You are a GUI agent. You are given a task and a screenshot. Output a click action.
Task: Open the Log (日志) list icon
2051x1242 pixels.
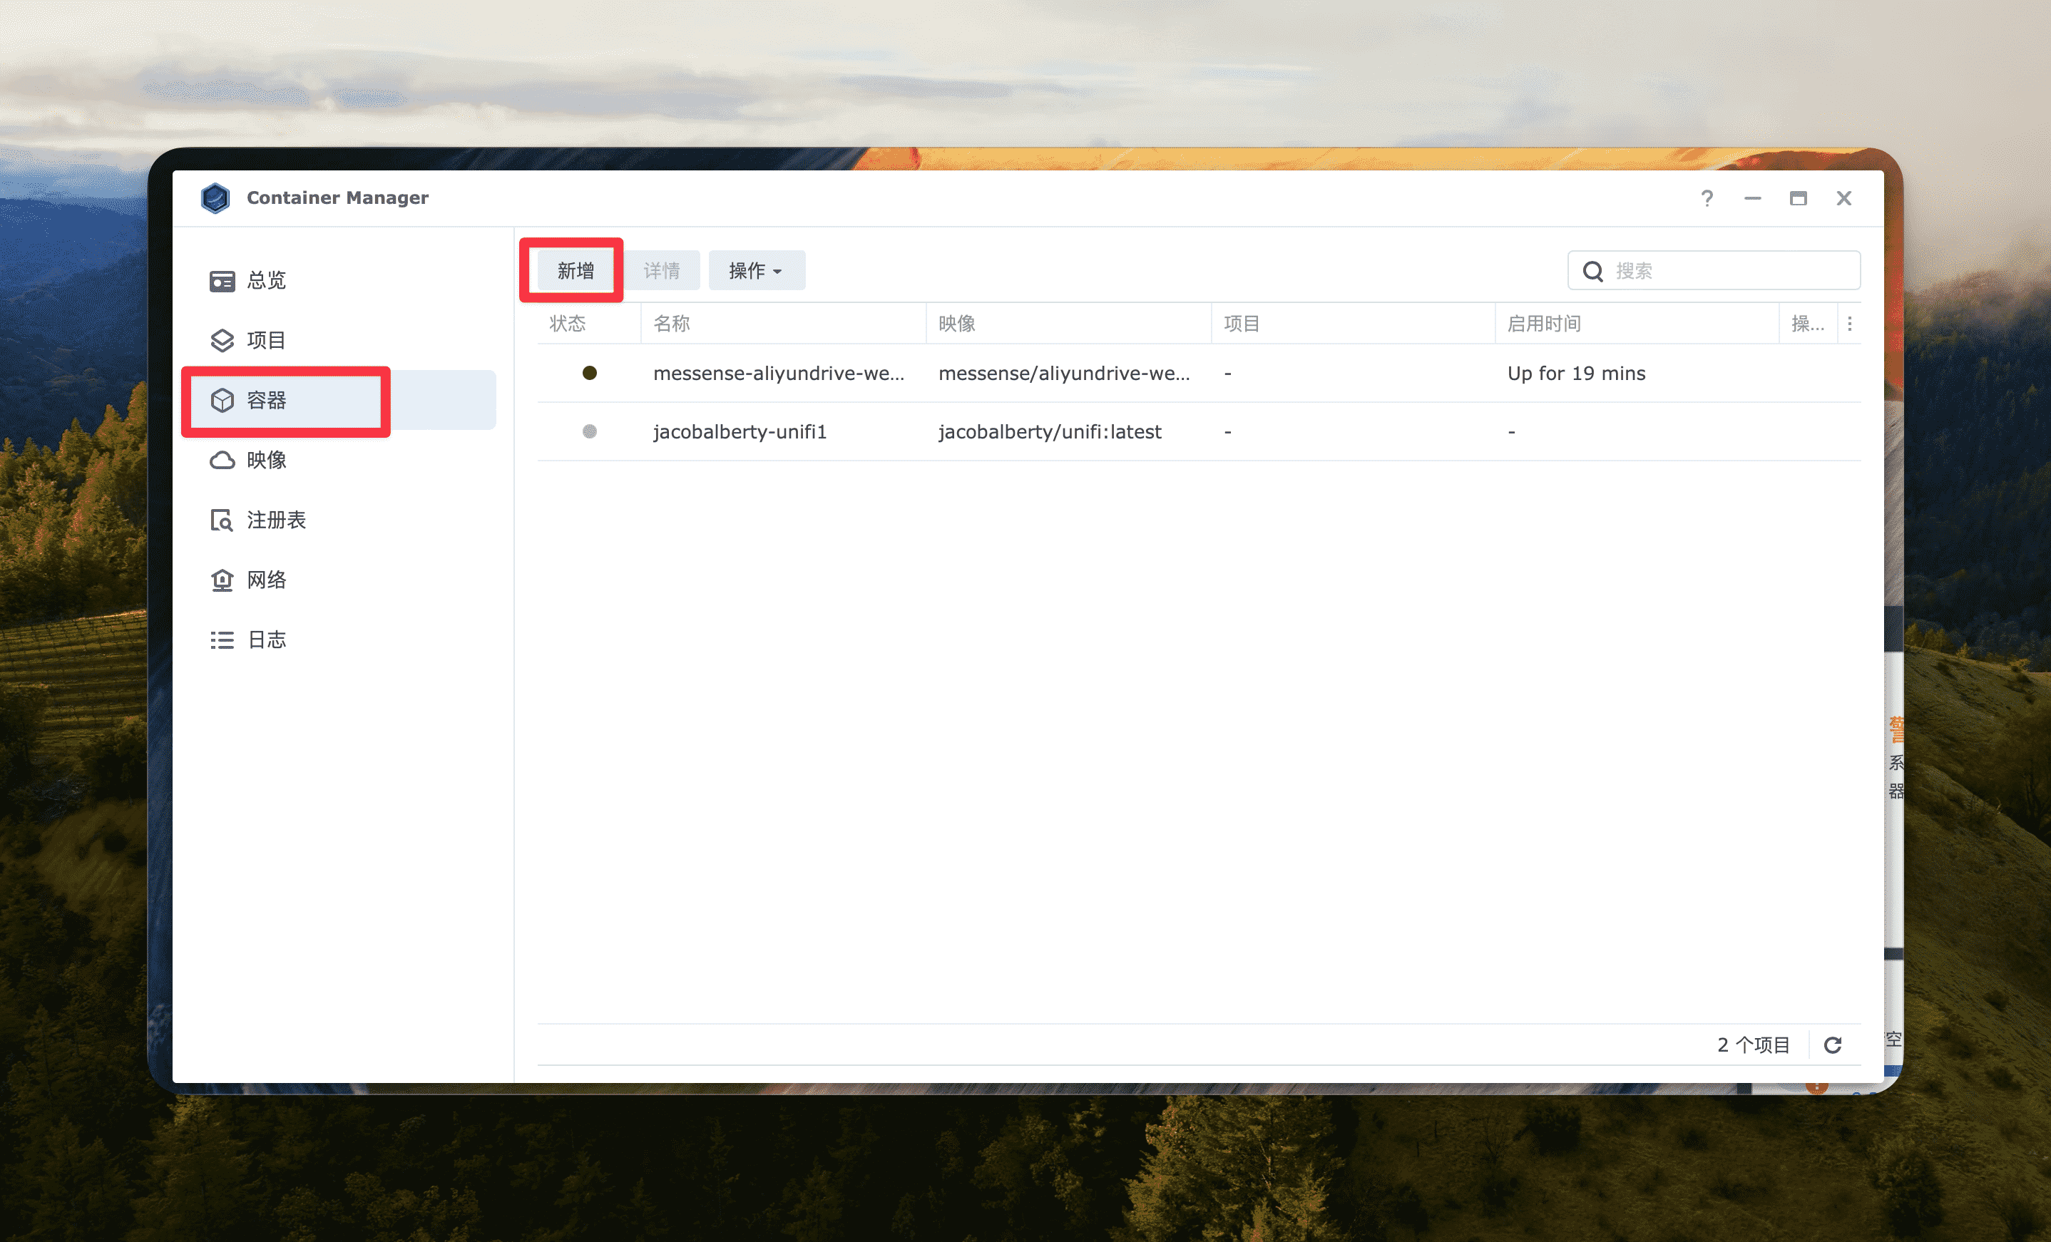(221, 640)
